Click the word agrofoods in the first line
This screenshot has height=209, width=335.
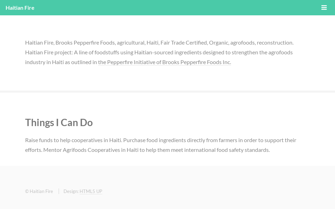point(243,42)
